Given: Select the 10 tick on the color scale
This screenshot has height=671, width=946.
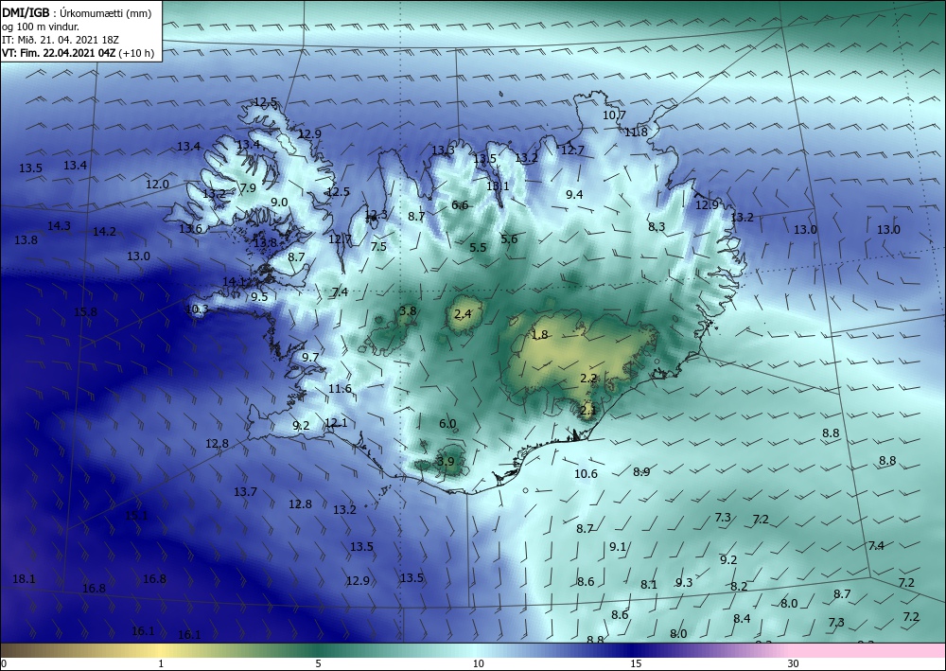Looking at the screenshot, I should click(x=478, y=664).
